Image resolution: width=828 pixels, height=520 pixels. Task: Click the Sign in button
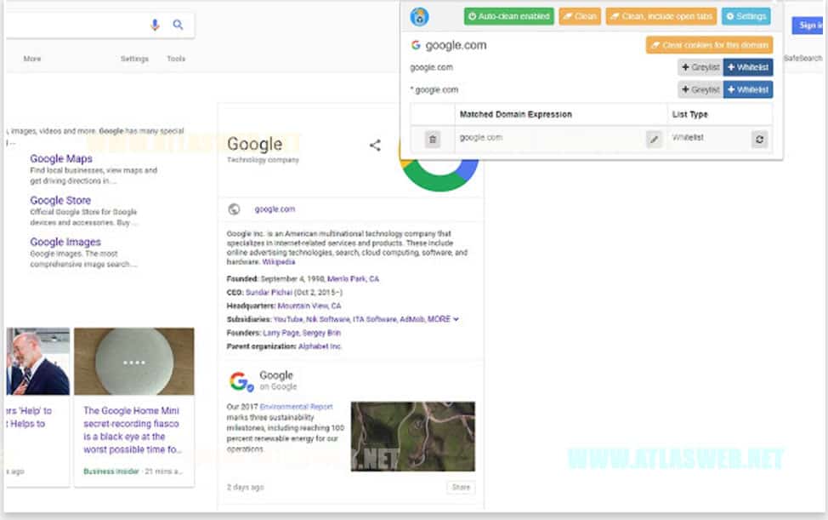[x=809, y=25]
